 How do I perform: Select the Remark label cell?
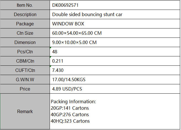click(25, 111)
